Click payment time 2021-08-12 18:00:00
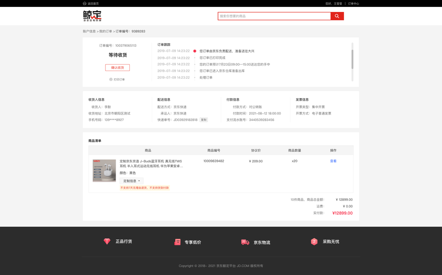The height and width of the screenshot is (275, 442). [265, 113]
